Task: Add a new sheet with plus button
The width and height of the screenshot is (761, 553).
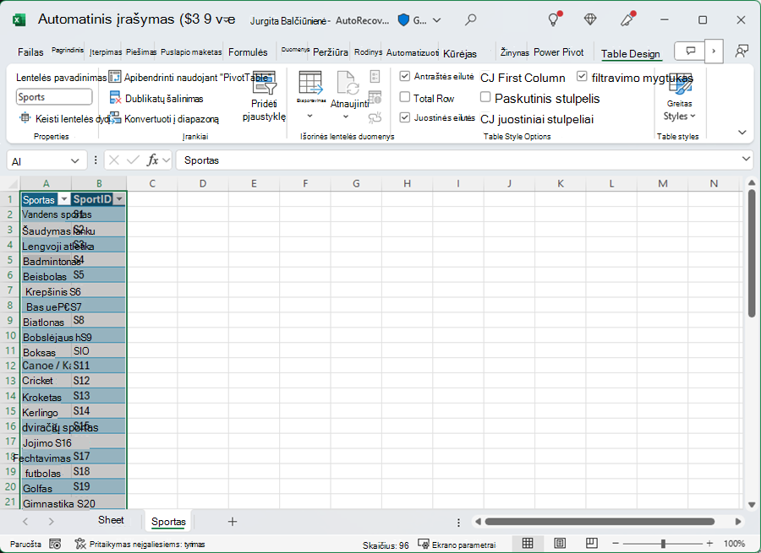Action: pyautogui.click(x=233, y=522)
